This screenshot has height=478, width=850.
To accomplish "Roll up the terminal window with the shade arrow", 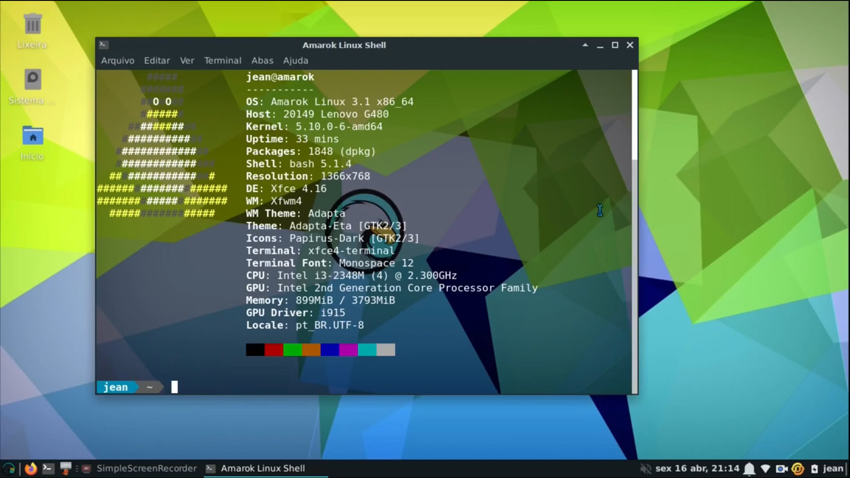I will pyautogui.click(x=585, y=45).
